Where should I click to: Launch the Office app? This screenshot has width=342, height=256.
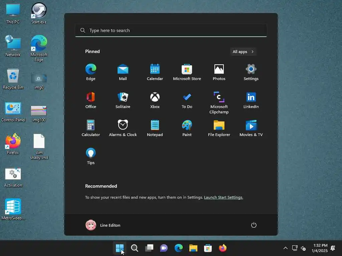tap(91, 100)
